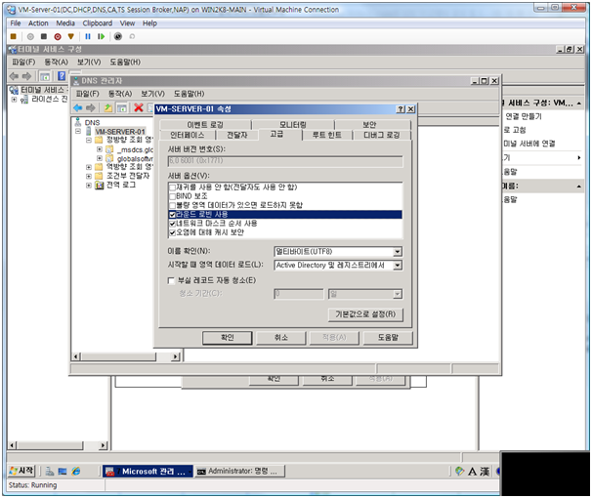This screenshot has width=592, height=498.
Task: Click the '확인' button in properties dialog
Action: 228,338
